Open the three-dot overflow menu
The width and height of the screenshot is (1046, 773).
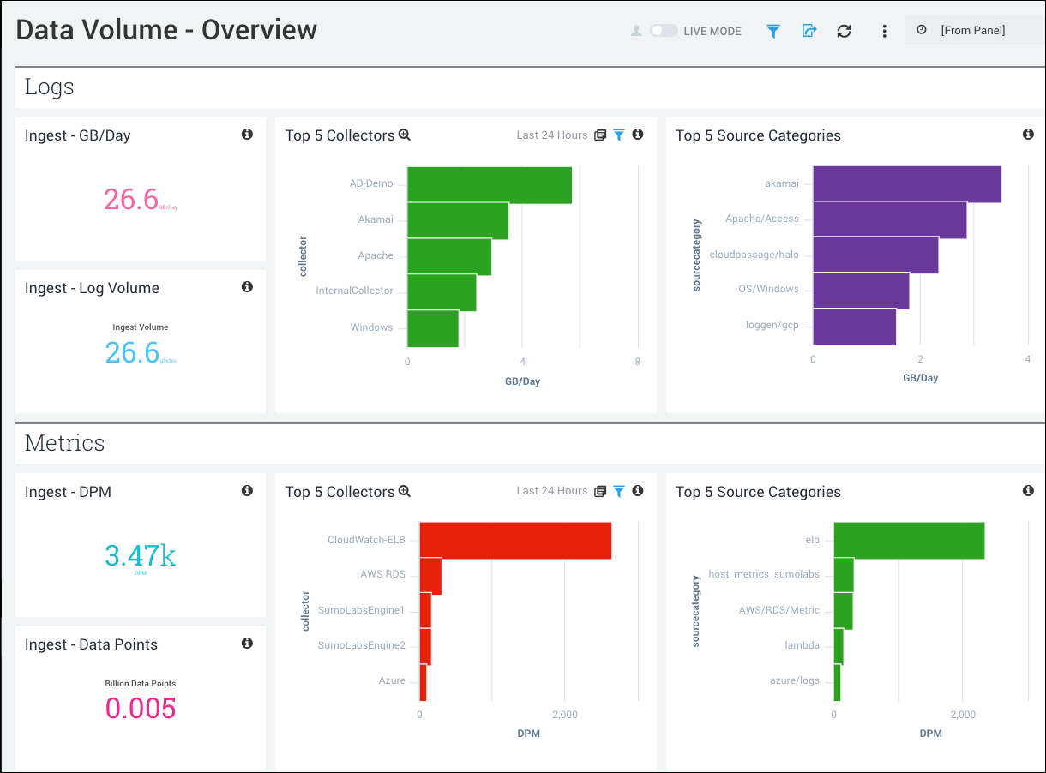point(884,30)
